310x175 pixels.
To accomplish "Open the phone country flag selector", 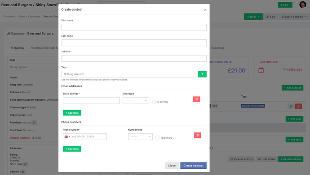I will pos(67,137).
